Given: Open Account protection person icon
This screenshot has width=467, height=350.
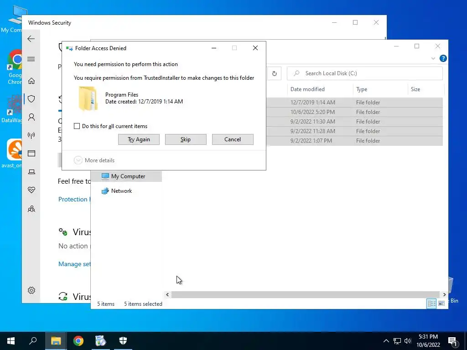Looking at the screenshot, I should pos(31,117).
